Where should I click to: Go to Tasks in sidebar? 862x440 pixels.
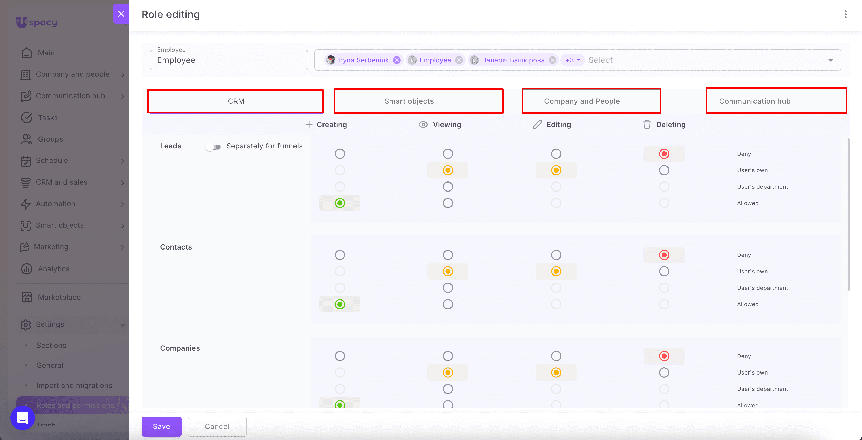(48, 118)
